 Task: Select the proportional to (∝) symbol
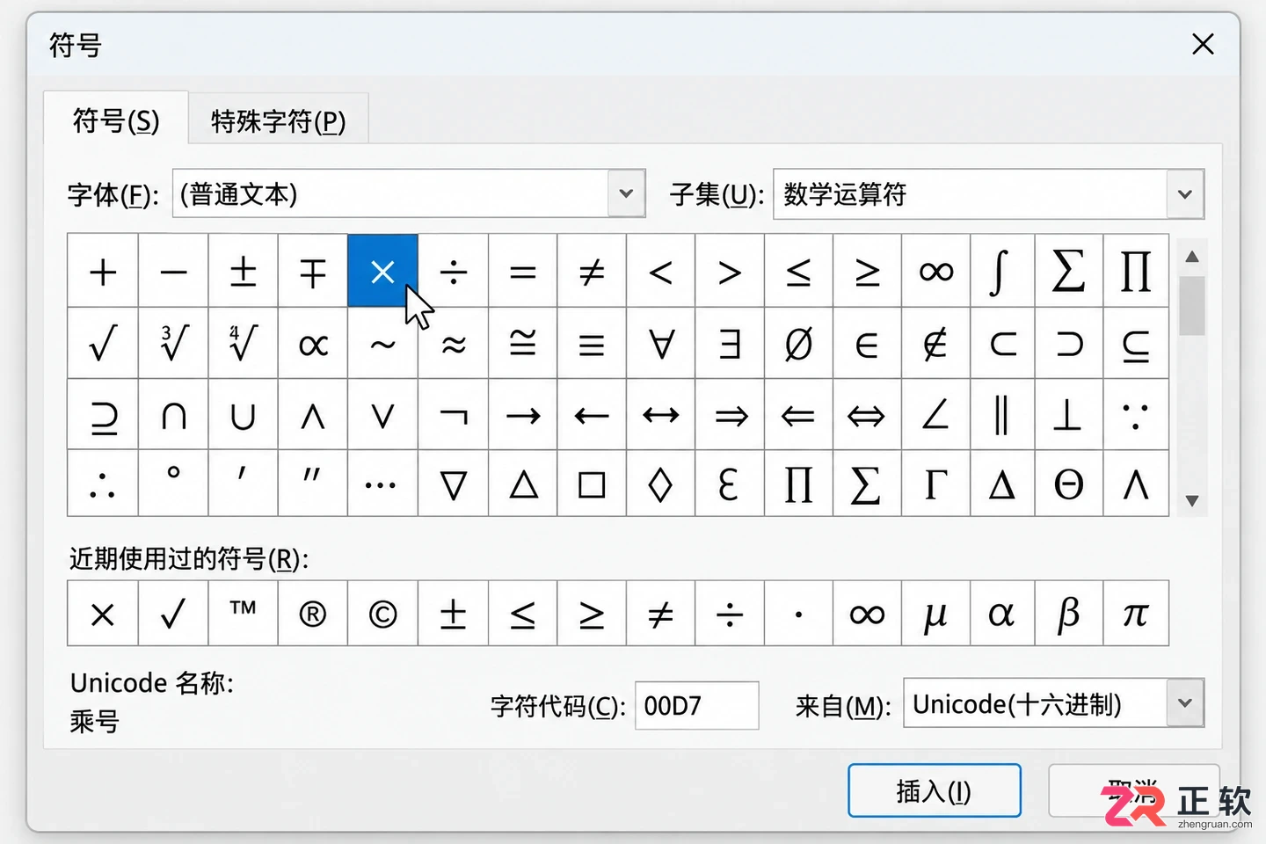coord(313,343)
